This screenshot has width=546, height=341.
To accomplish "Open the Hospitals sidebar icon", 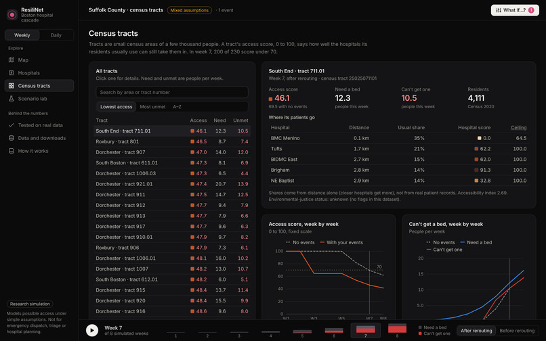I will [11, 72].
